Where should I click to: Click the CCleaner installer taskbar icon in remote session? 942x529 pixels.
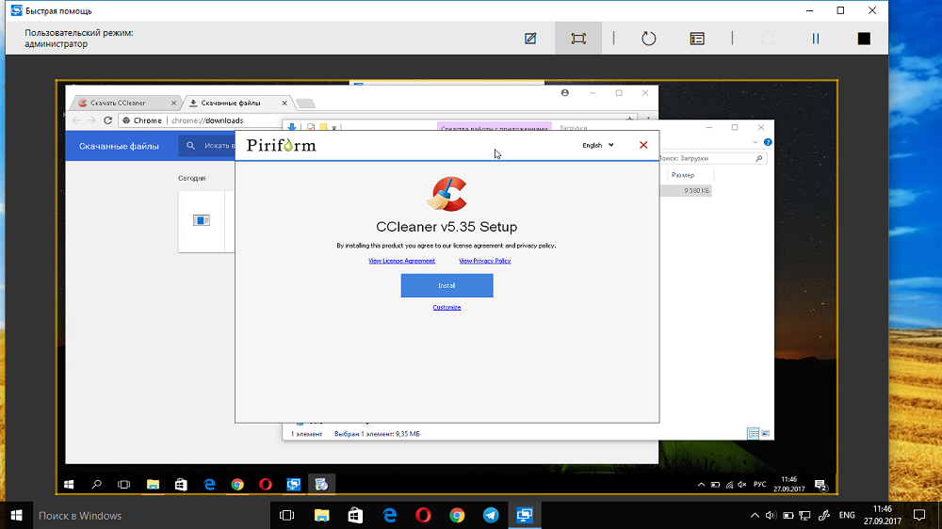321,485
